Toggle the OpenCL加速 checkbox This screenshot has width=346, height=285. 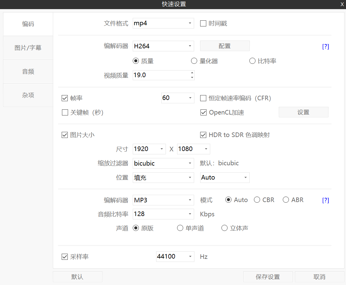tap(204, 113)
